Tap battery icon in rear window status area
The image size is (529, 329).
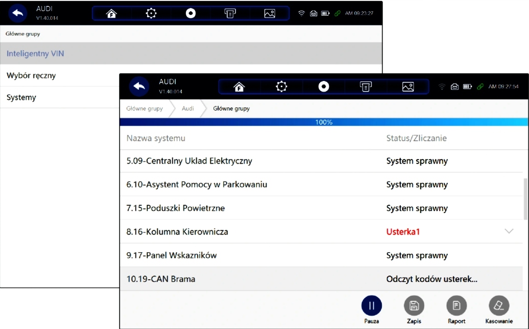325,13
